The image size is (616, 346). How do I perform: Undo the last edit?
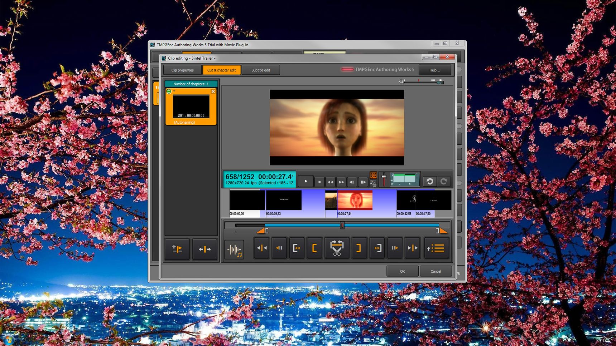tap(430, 181)
